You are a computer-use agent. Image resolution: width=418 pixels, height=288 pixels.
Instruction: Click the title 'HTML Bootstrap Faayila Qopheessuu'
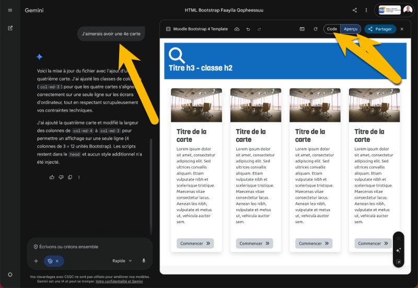click(224, 10)
